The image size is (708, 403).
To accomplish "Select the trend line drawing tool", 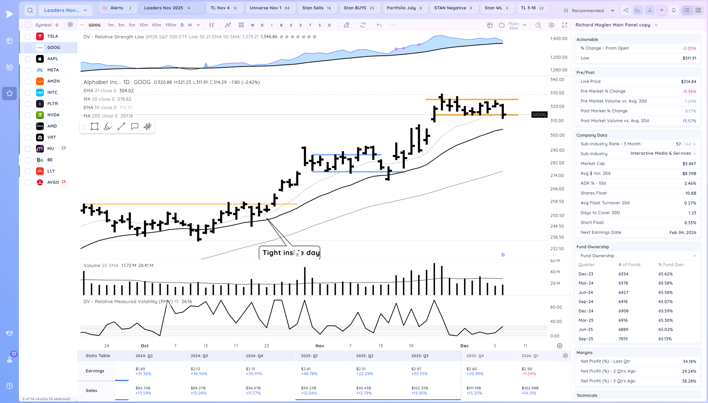I will (x=121, y=127).
